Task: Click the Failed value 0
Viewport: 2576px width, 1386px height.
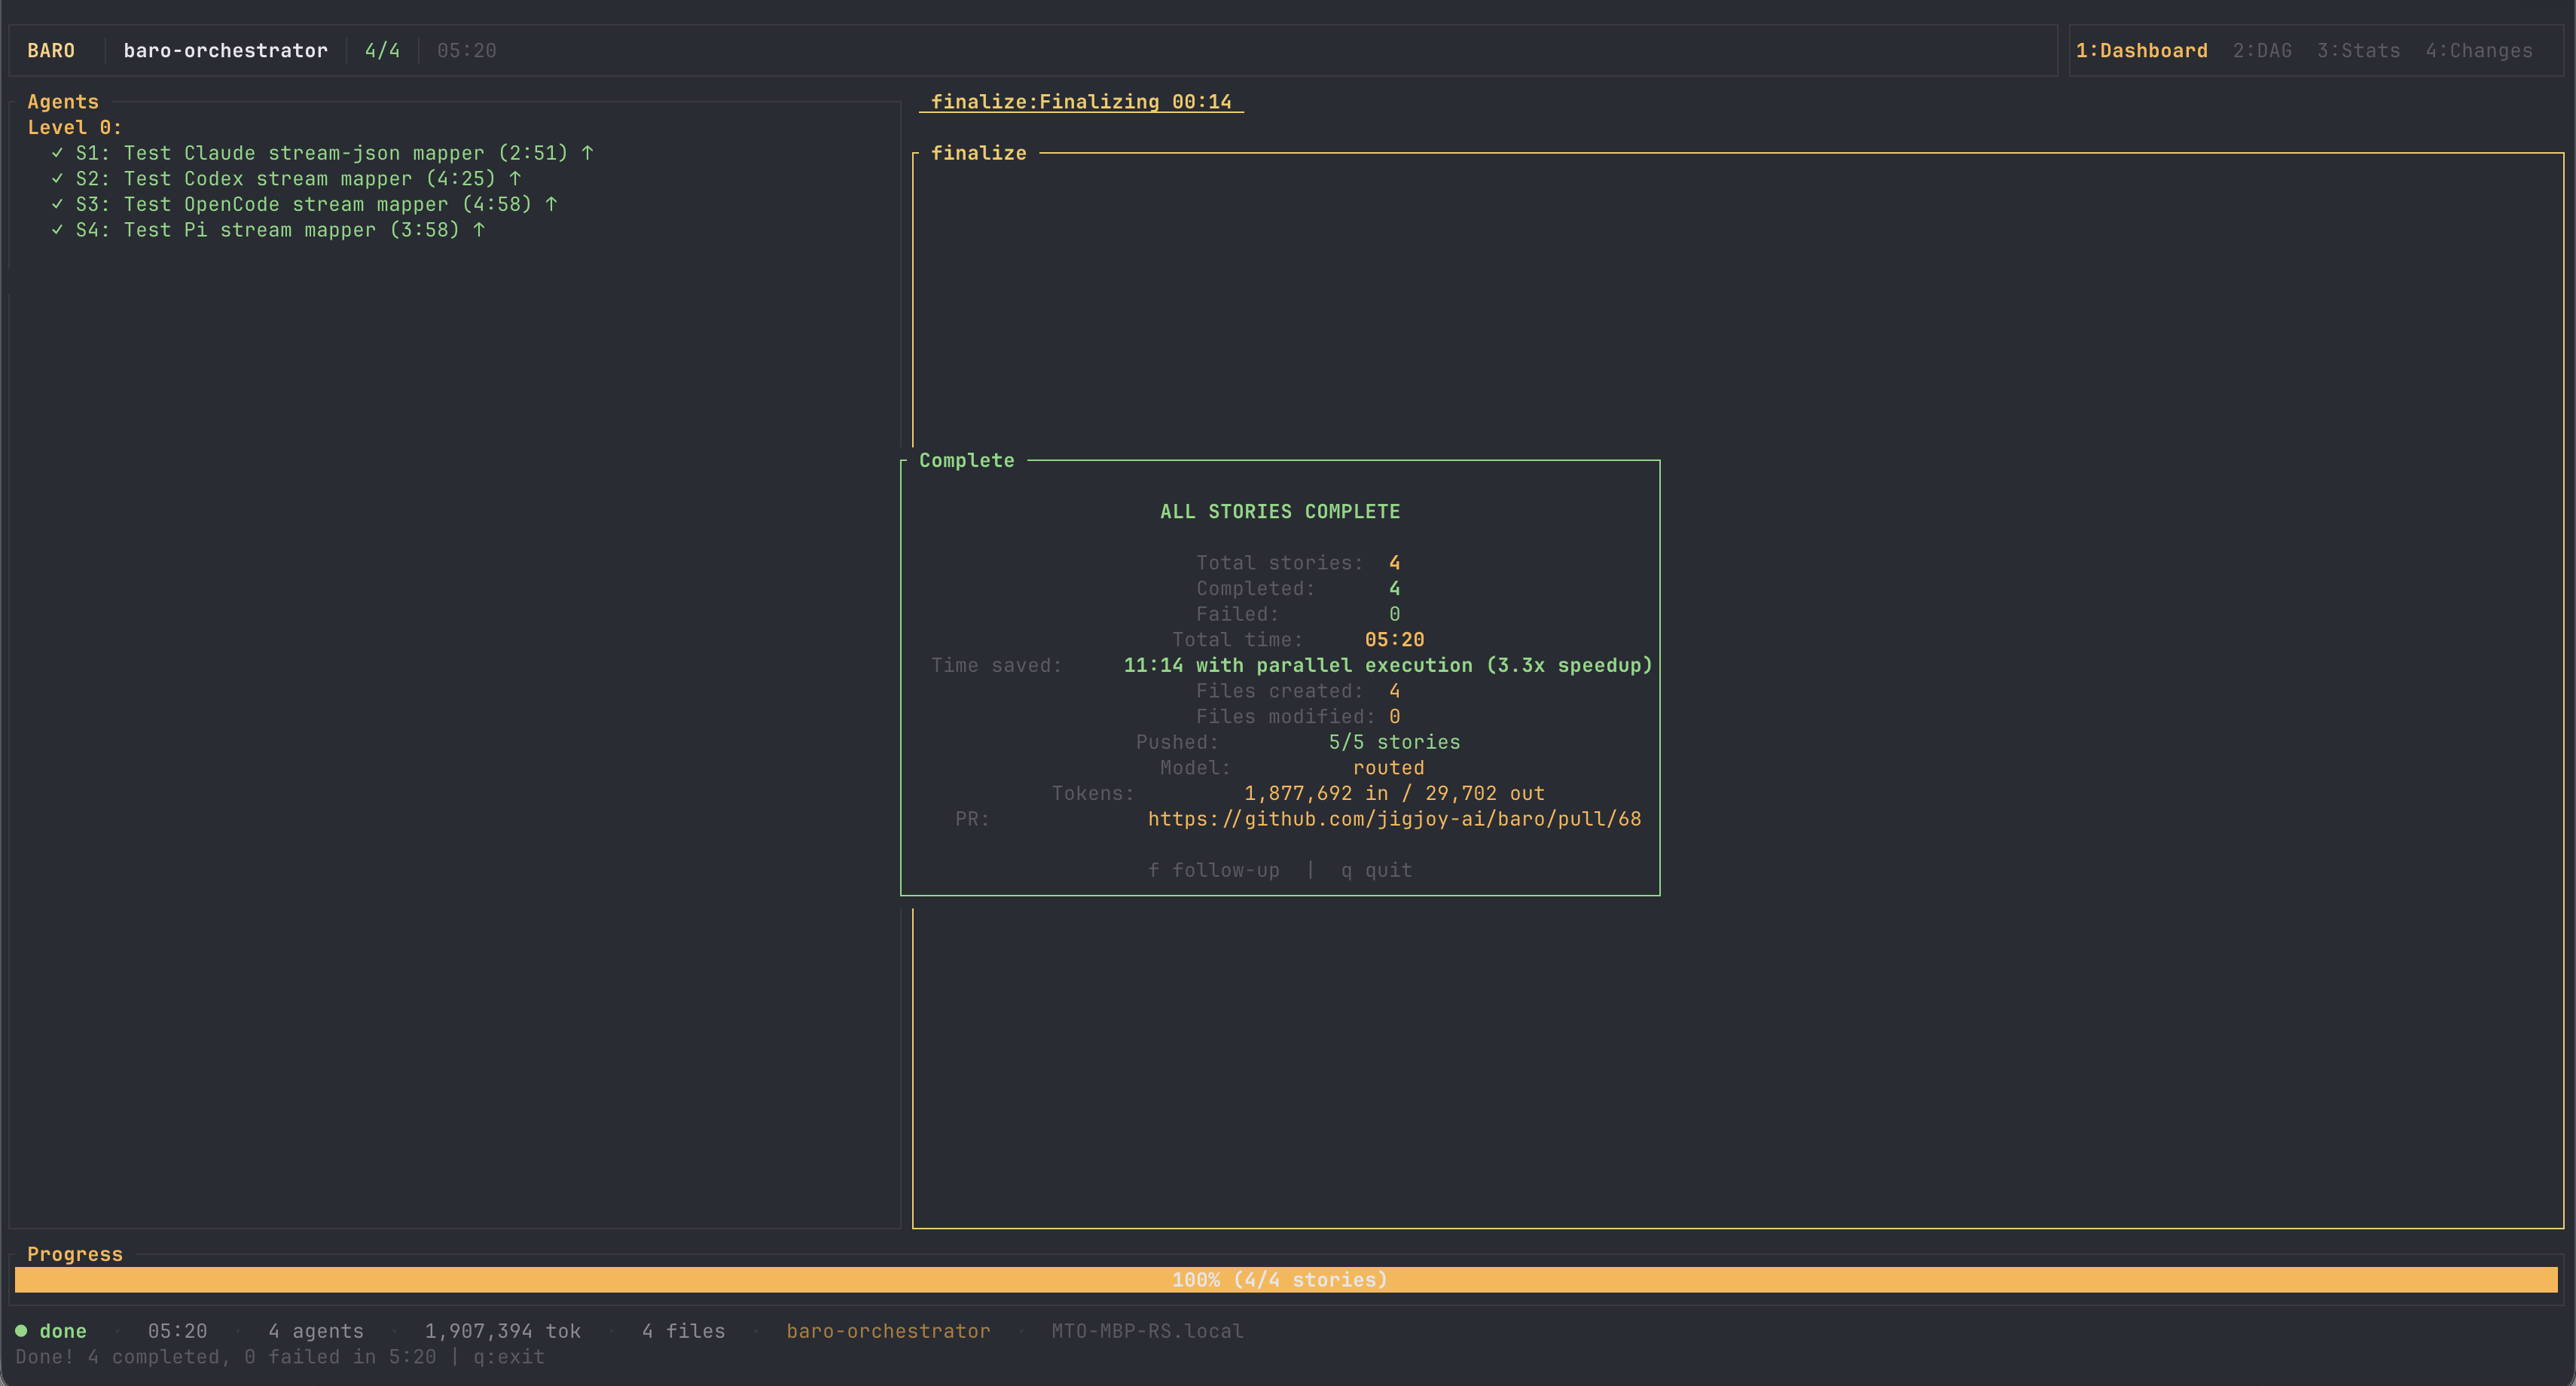Action: 1394,613
